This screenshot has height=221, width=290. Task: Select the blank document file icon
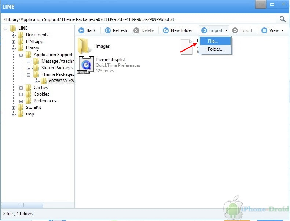[x=186, y=47]
